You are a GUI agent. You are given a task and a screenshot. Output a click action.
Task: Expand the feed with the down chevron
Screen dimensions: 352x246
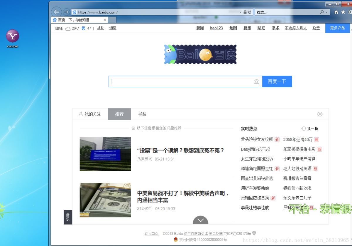point(200,220)
